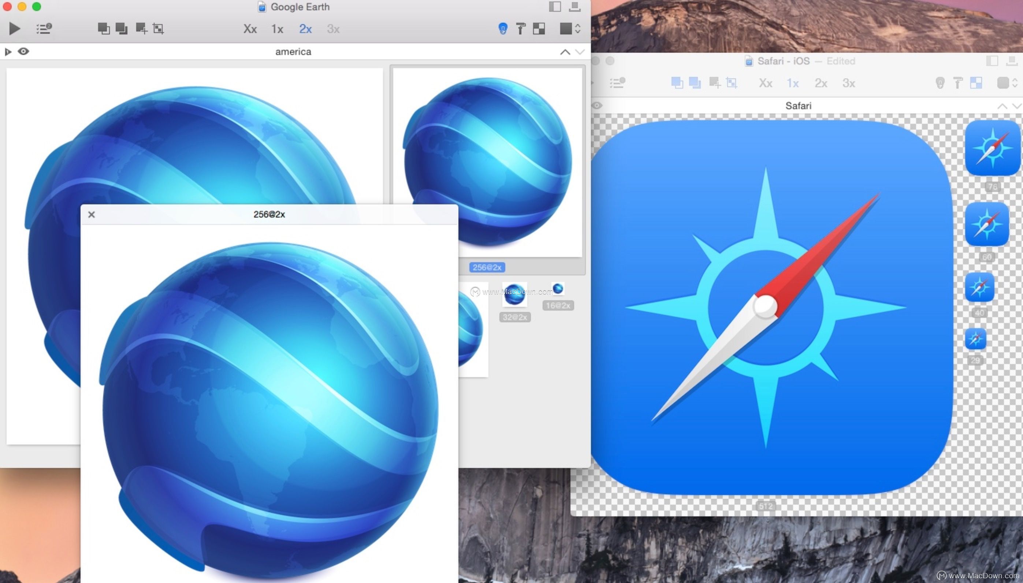The height and width of the screenshot is (583, 1023).
Task: Click the export tray icon in Google Earth title bar
Action: point(575,6)
